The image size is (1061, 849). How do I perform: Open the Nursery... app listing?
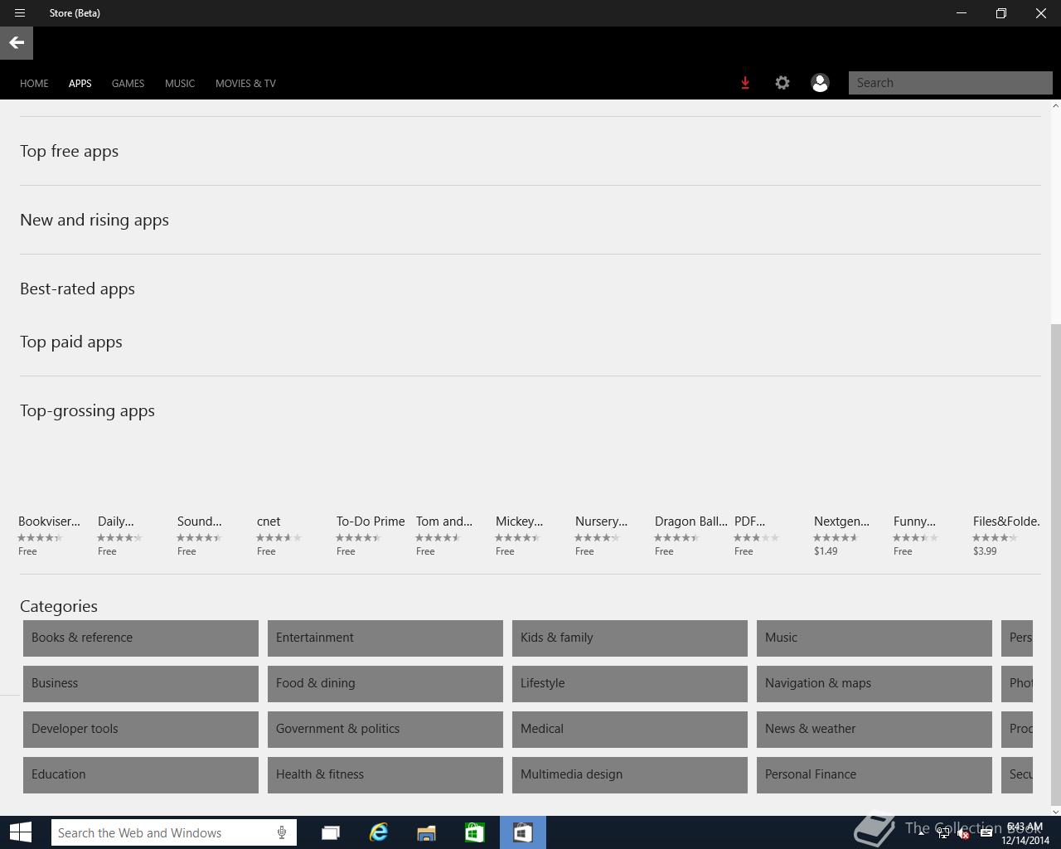602,535
